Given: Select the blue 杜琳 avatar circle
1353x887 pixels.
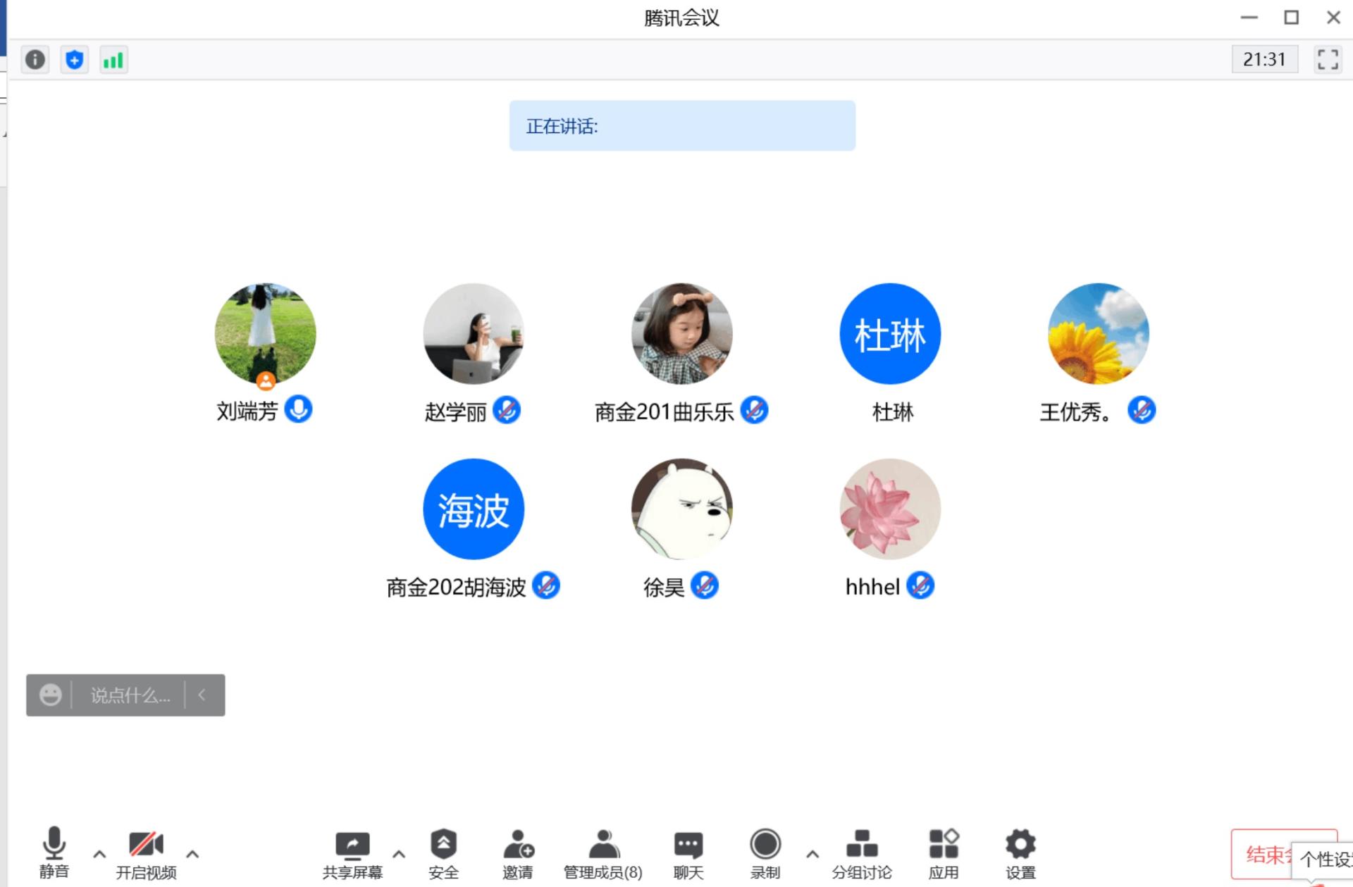Looking at the screenshot, I should [x=890, y=334].
